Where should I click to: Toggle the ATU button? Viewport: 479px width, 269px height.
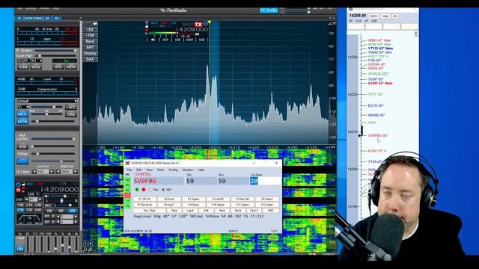[58, 67]
